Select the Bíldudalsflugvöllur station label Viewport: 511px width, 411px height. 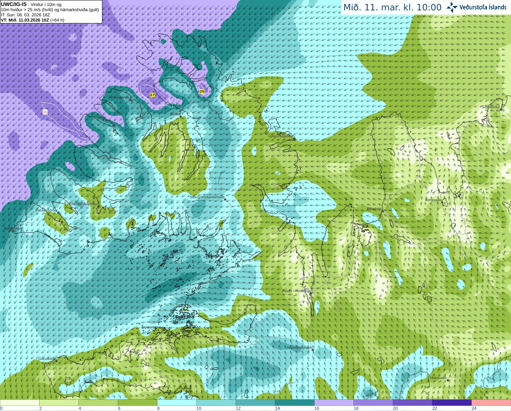[83, 204]
